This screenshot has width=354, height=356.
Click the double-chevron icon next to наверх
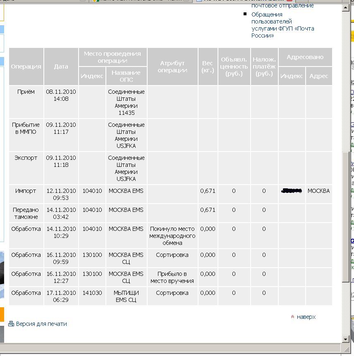coord(293,317)
